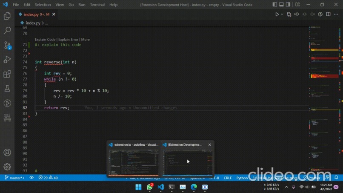Expand the breadcrumb ellipsis after index.py

click(46, 23)
